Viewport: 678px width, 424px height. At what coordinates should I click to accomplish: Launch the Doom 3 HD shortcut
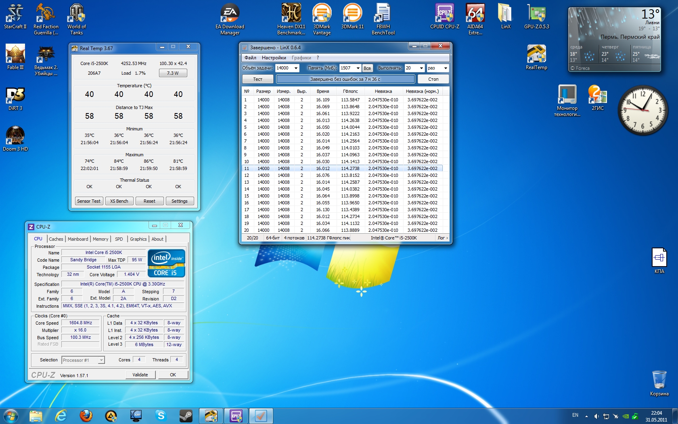15,139
